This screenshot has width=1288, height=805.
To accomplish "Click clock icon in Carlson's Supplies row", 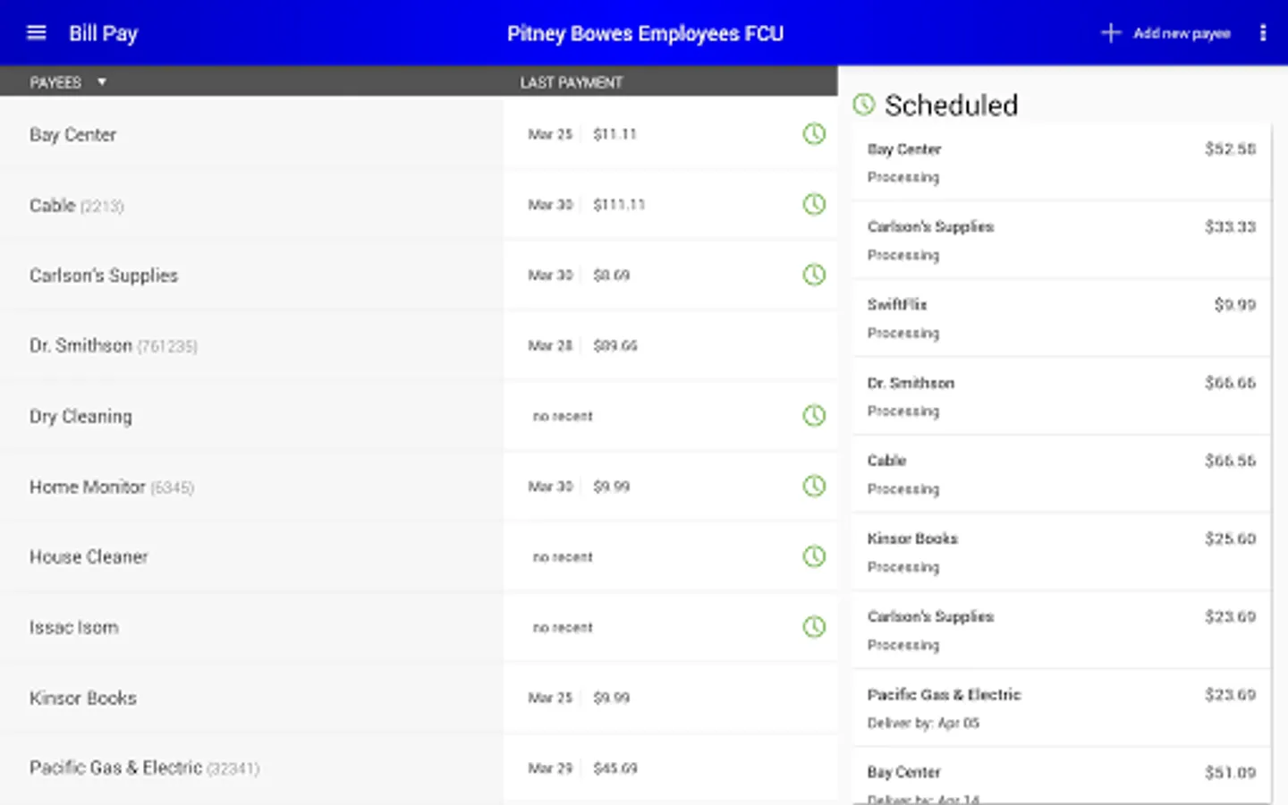I will point(814,275).
